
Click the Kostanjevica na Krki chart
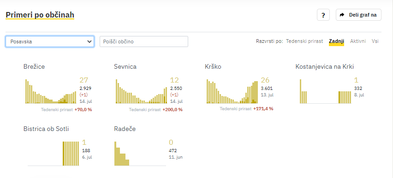325,91
